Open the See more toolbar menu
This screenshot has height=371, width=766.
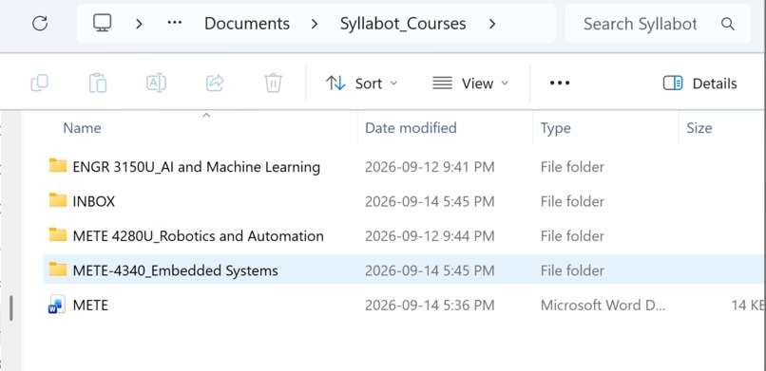pos(560,83)
